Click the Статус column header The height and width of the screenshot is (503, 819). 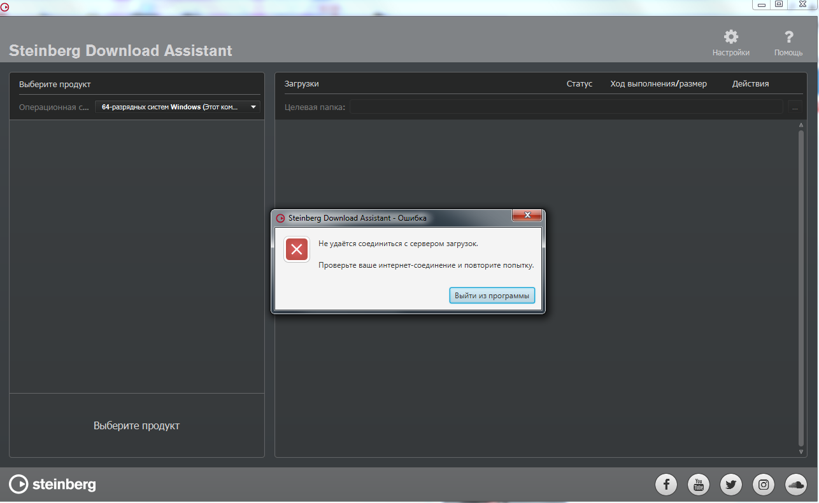click(x=580, y=84)
